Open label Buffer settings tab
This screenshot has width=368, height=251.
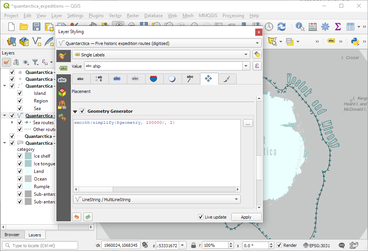click(117, 79)
